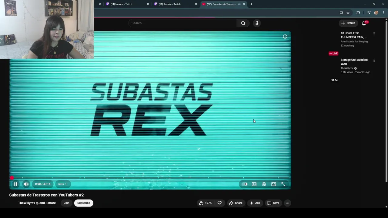Open the Ask assistant button
388x218 pixels.
(255, 203)
